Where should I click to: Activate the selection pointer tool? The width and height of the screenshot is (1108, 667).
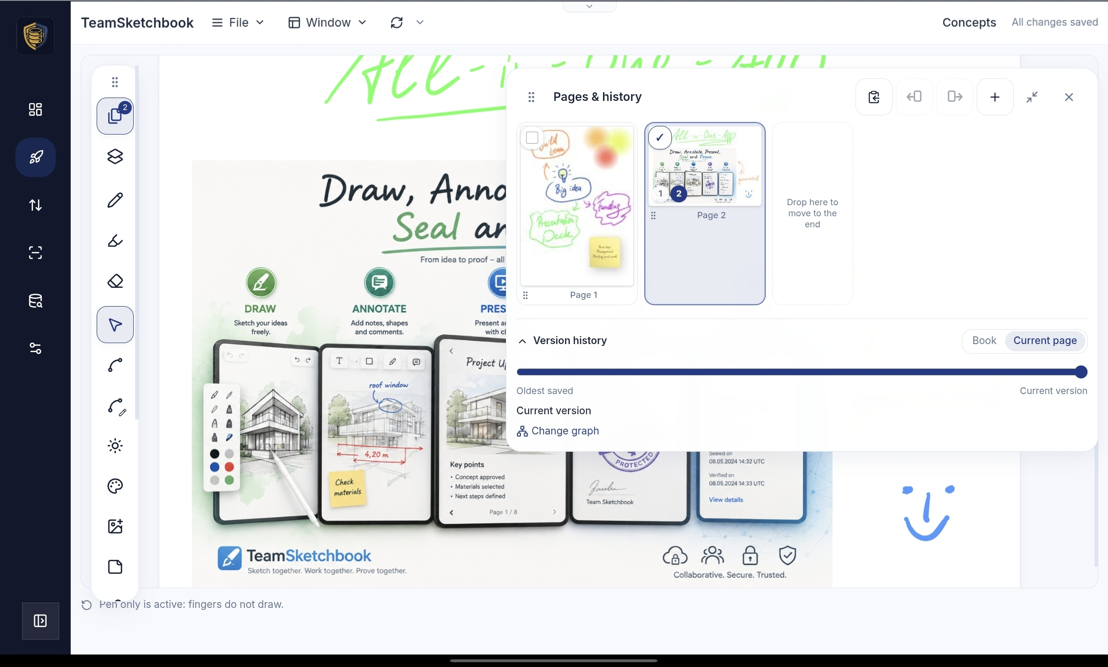click(x=115, y=324)
